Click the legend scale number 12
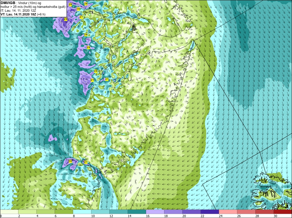The height and width of the screenshot is (218, 292). tap(111, 216)
